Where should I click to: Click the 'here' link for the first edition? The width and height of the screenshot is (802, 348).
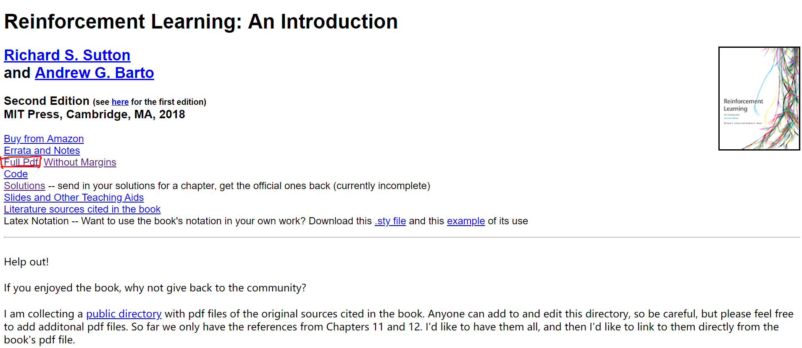(120, 101)
